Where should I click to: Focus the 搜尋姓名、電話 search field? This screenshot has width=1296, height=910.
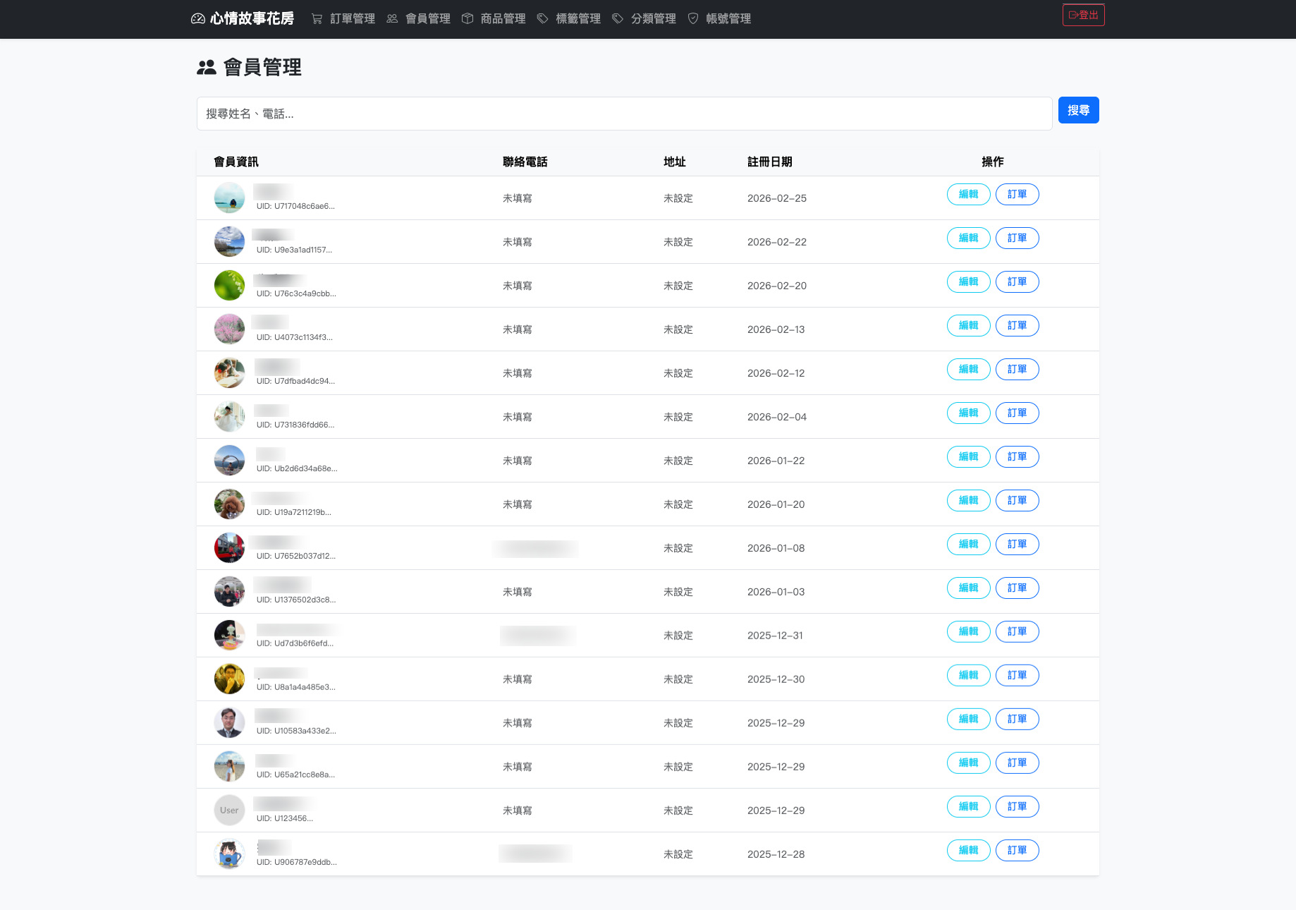pos(624,114)
